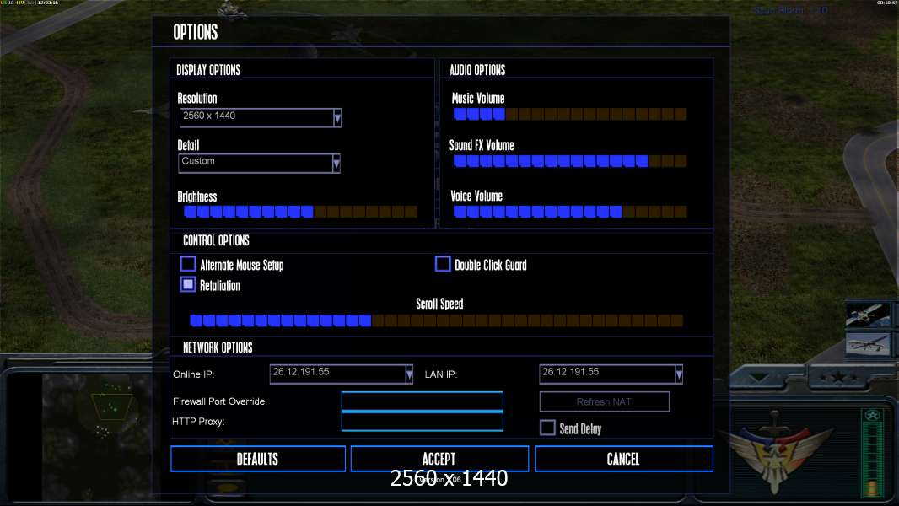Click the Refresh NAT button
This screenshot has width=899, height=506.
click(605, 401)
